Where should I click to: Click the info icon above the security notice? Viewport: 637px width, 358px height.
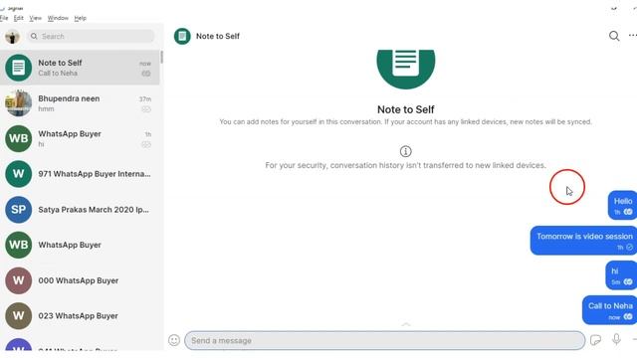(x=405, y=151)
